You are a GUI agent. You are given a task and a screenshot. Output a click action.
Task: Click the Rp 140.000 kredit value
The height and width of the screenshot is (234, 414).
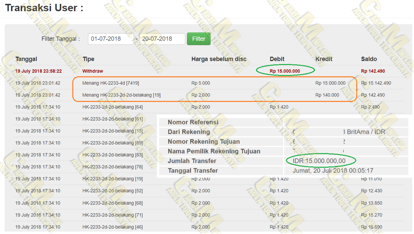(327, 95)
